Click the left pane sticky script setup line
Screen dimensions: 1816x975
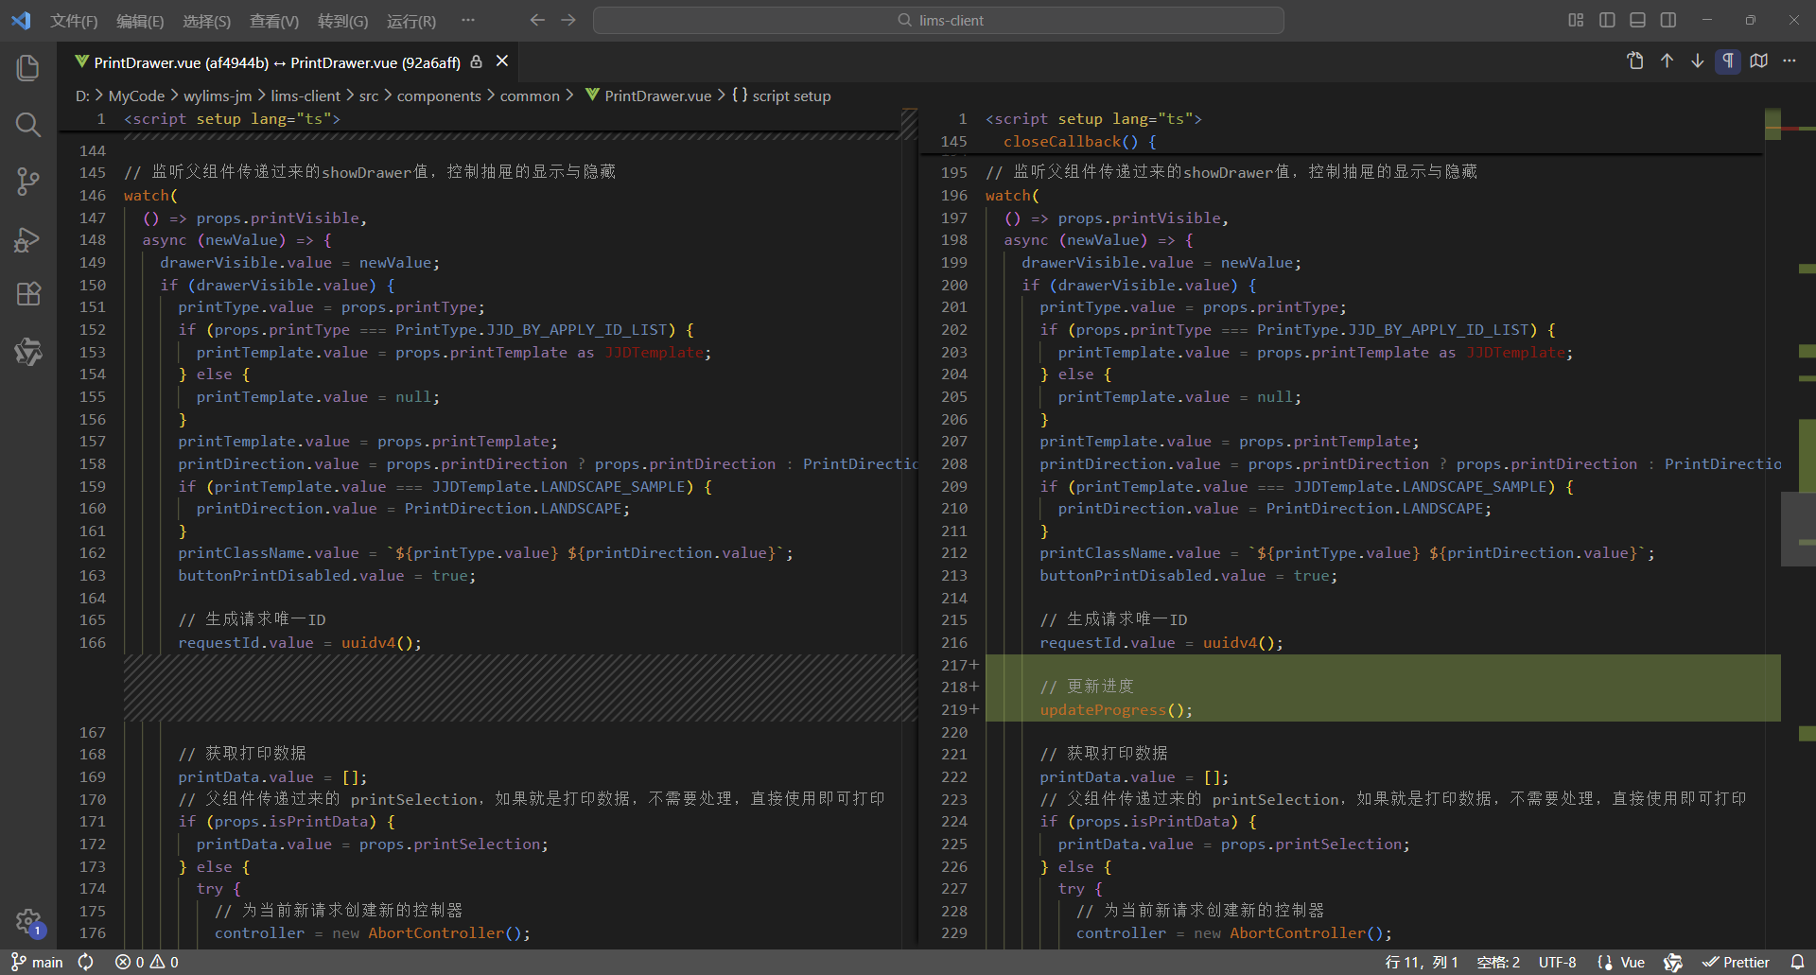(x=232, y=119)
